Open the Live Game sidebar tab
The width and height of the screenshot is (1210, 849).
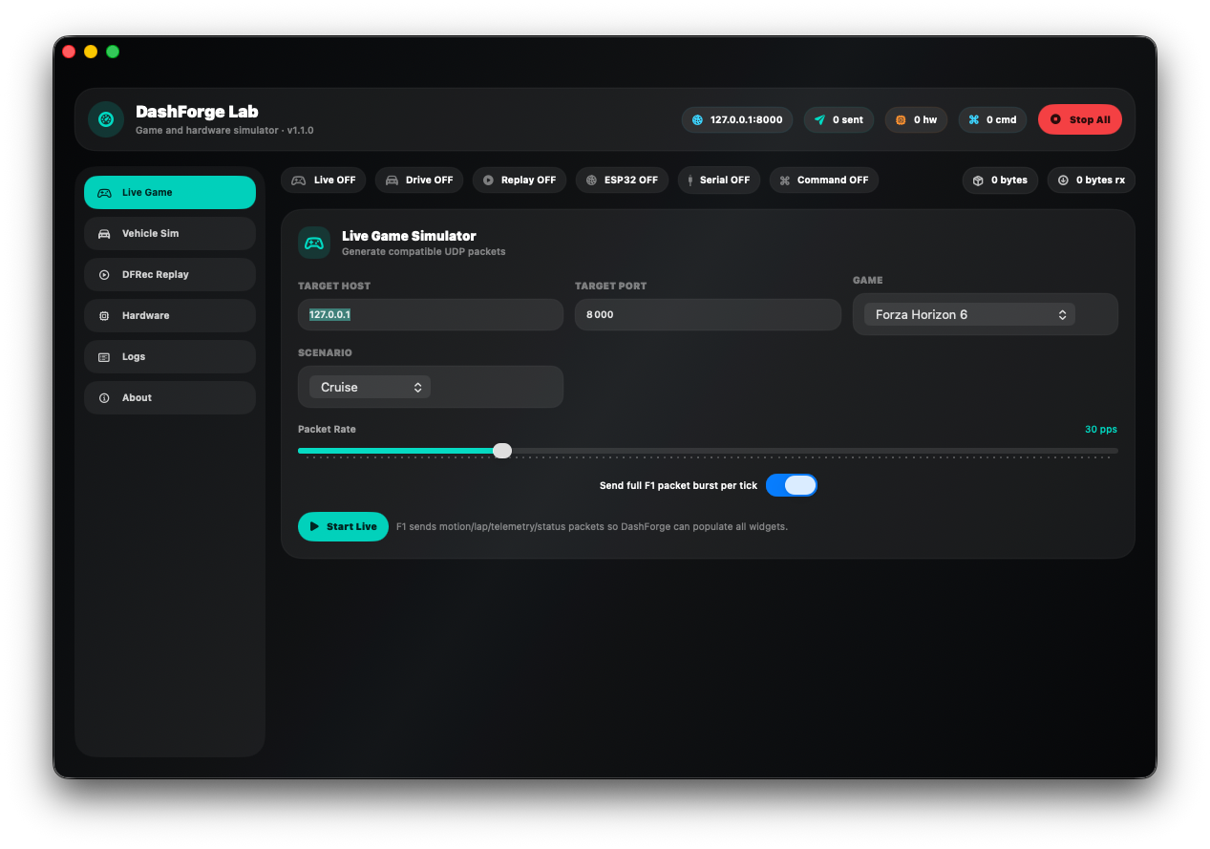coord(170,192)
